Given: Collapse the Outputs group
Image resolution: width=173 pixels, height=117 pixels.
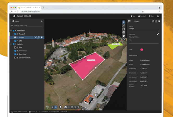Looking at the screenshot, I should coord(11,44).
